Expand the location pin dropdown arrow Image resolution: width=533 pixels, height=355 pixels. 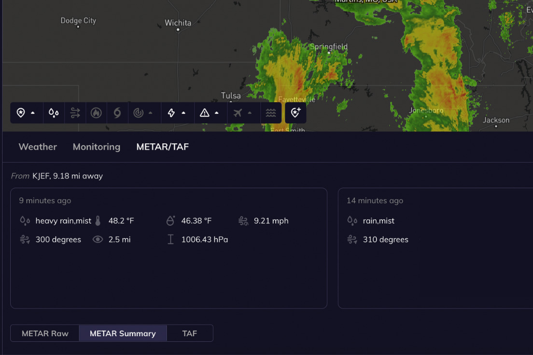[33, 112]
